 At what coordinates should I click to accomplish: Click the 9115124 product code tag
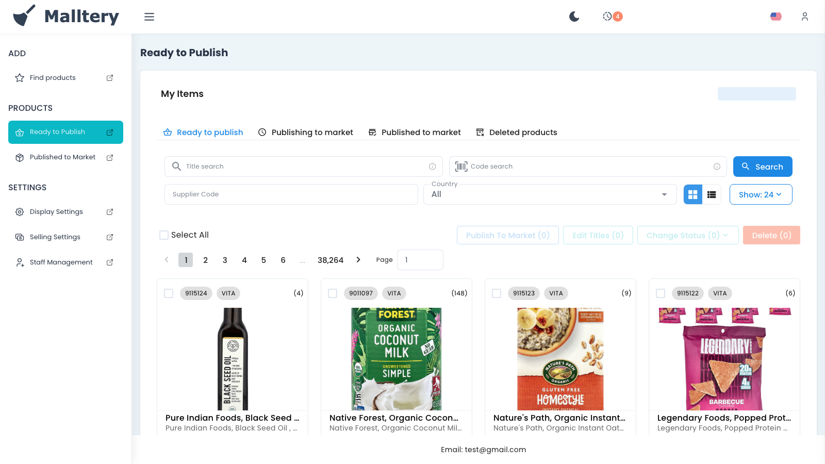[196, 293]
